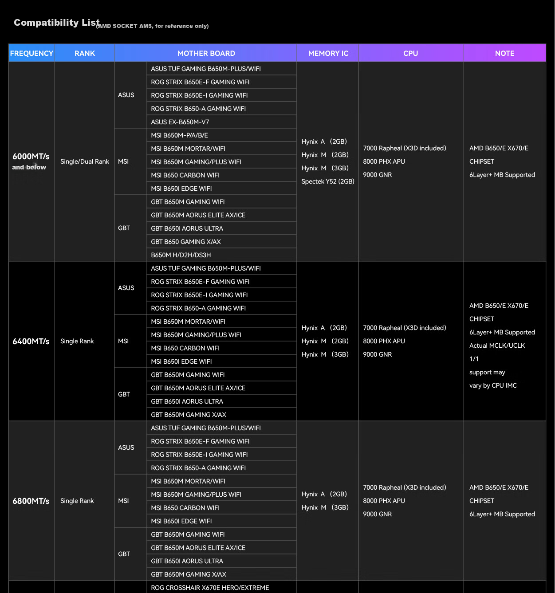Click GBT B650I AORUS ULTRA in the 6400MT/s section
Viewport: 555px width, 593px height.
click(x=221, y=401)
